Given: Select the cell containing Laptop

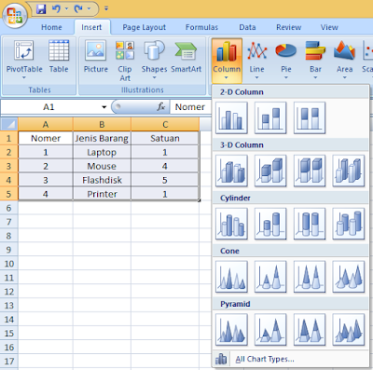Looking at the screenshot, I should [102, 152].
